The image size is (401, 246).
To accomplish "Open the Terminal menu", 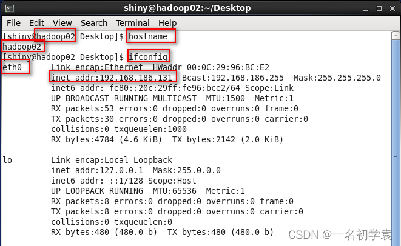I will 132,23.
